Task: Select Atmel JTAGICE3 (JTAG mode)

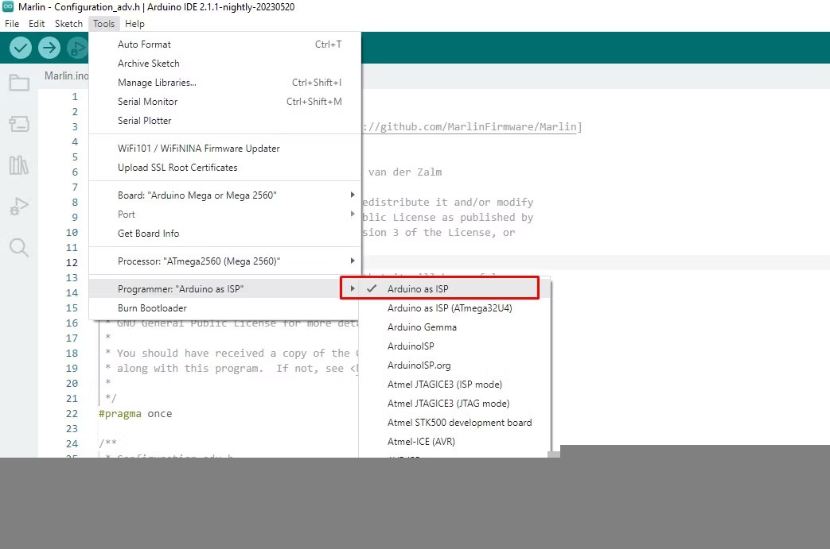Action: (x=454, y=403)
